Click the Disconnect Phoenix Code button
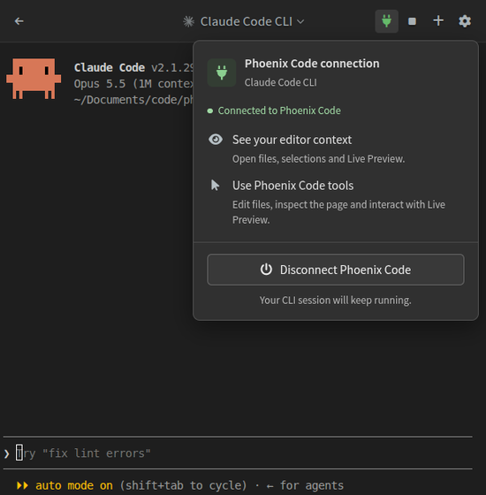The width and height of the screenshot is (486, 495). (336, 270)
